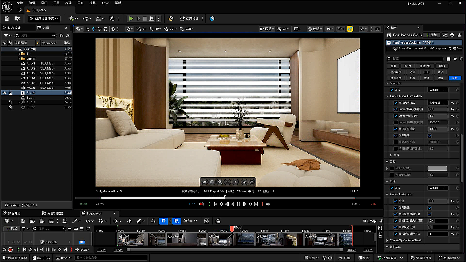466x262 pixels.
Task: Uncheck the 光线光照模式 override checkbox
Action: point(396,103)
